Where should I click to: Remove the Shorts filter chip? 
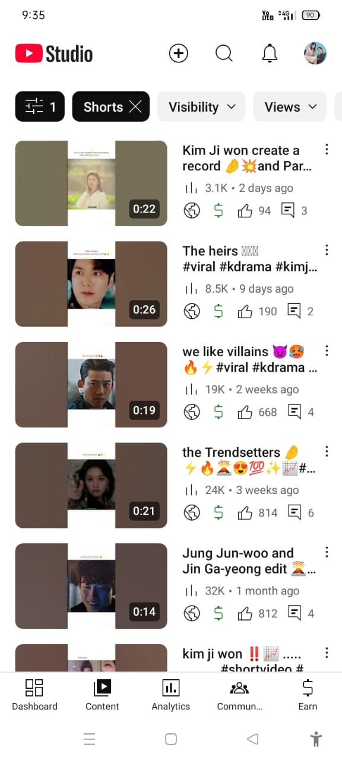(x=135, y=107)
